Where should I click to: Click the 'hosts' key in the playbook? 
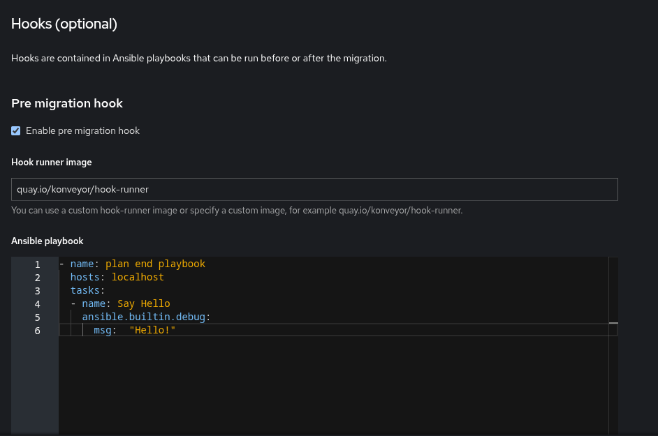coord(85,278)
